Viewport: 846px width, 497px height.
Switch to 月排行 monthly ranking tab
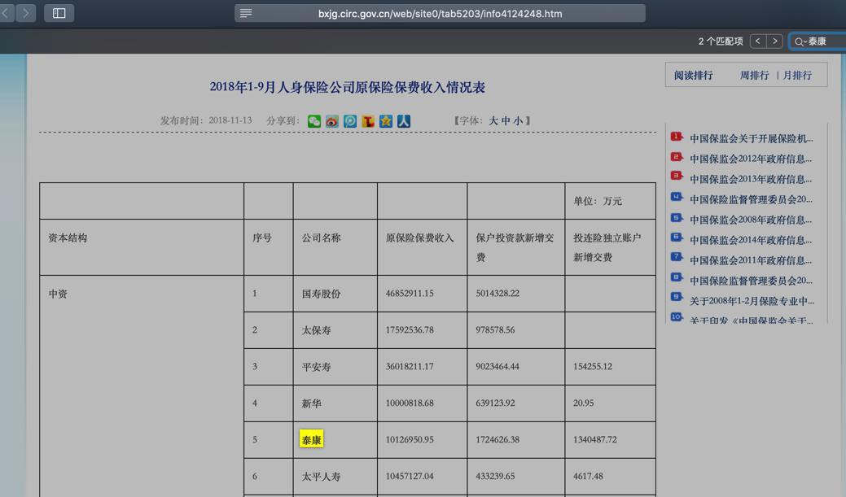coord(797,76)
